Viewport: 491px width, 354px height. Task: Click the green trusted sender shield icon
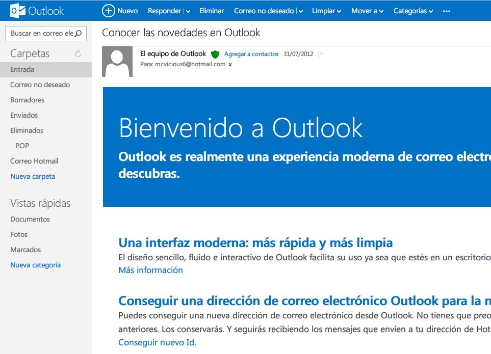point(215,53)
